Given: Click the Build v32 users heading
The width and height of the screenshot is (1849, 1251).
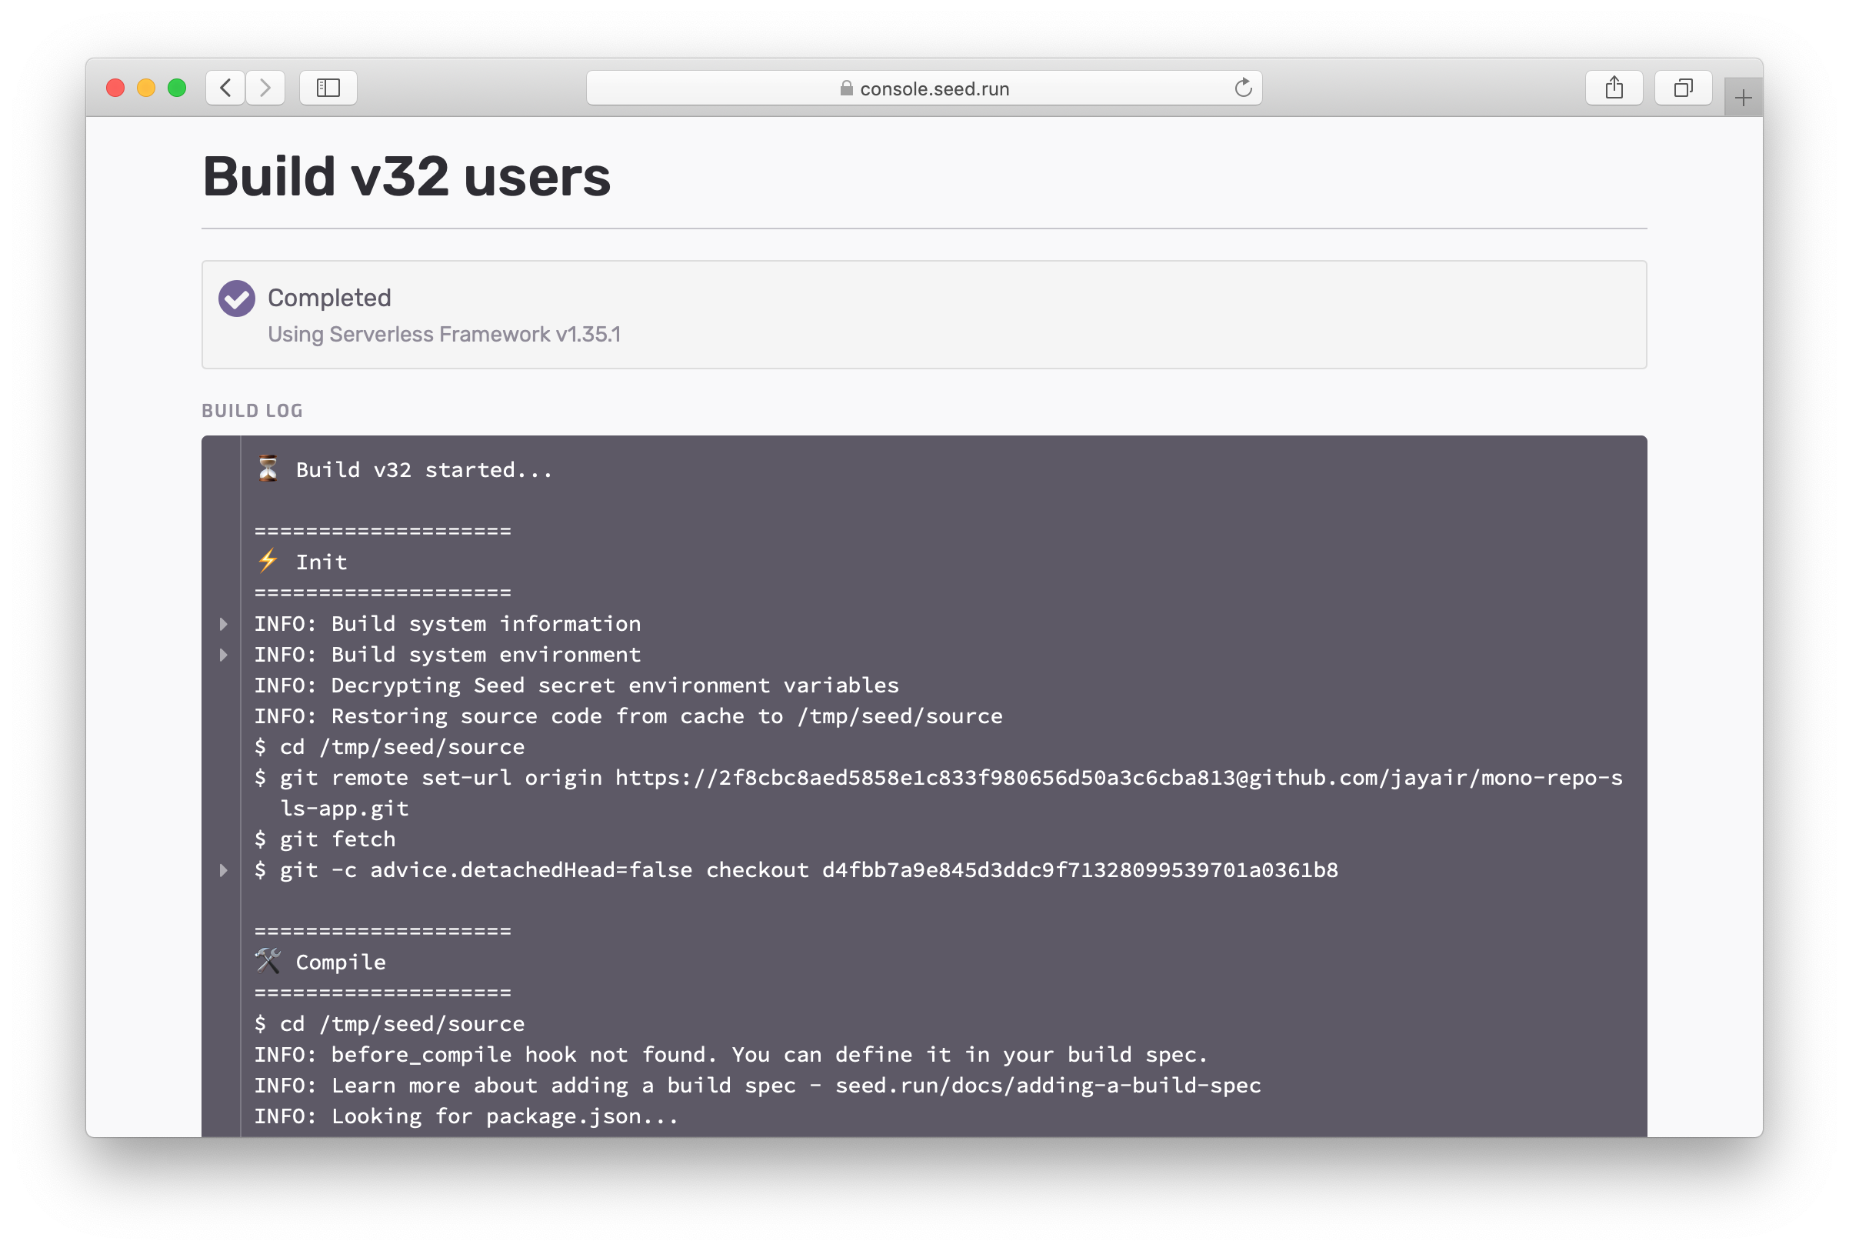Looking at the screenshot, I should pyautogui.click(x=407, y=176).
